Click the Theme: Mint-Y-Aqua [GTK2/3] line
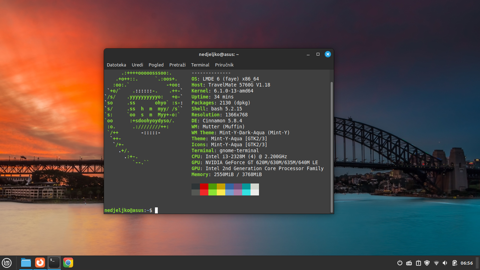Image resolution: width=480 pixels, height=270 pixels. coord(229,139)
